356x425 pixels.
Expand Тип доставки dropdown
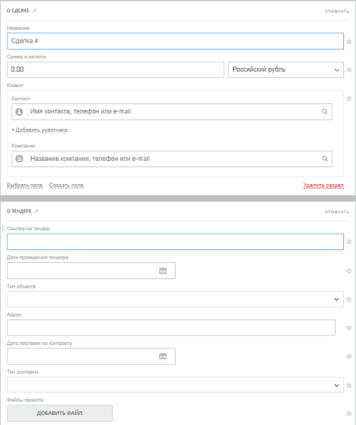175,385
